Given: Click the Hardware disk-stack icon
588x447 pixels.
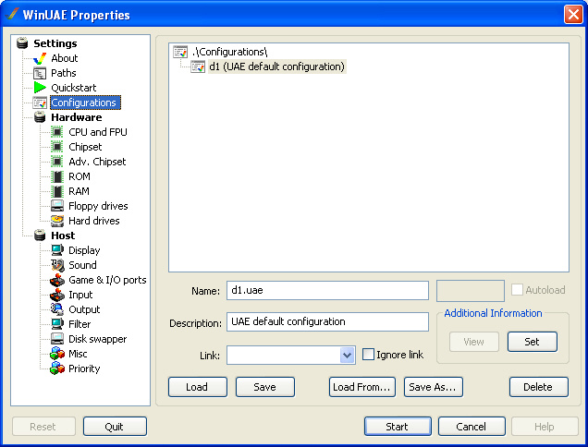Looking at the screenshot, I should pyautogui.click(x=40, y=117).
